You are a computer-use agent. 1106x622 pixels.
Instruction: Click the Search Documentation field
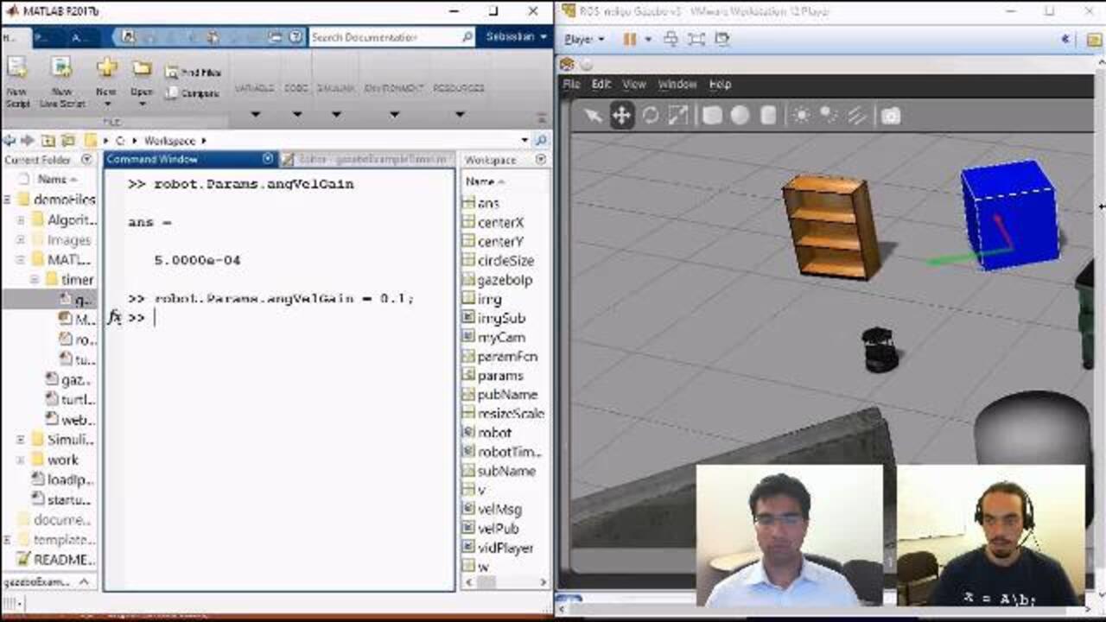point(385,37)
